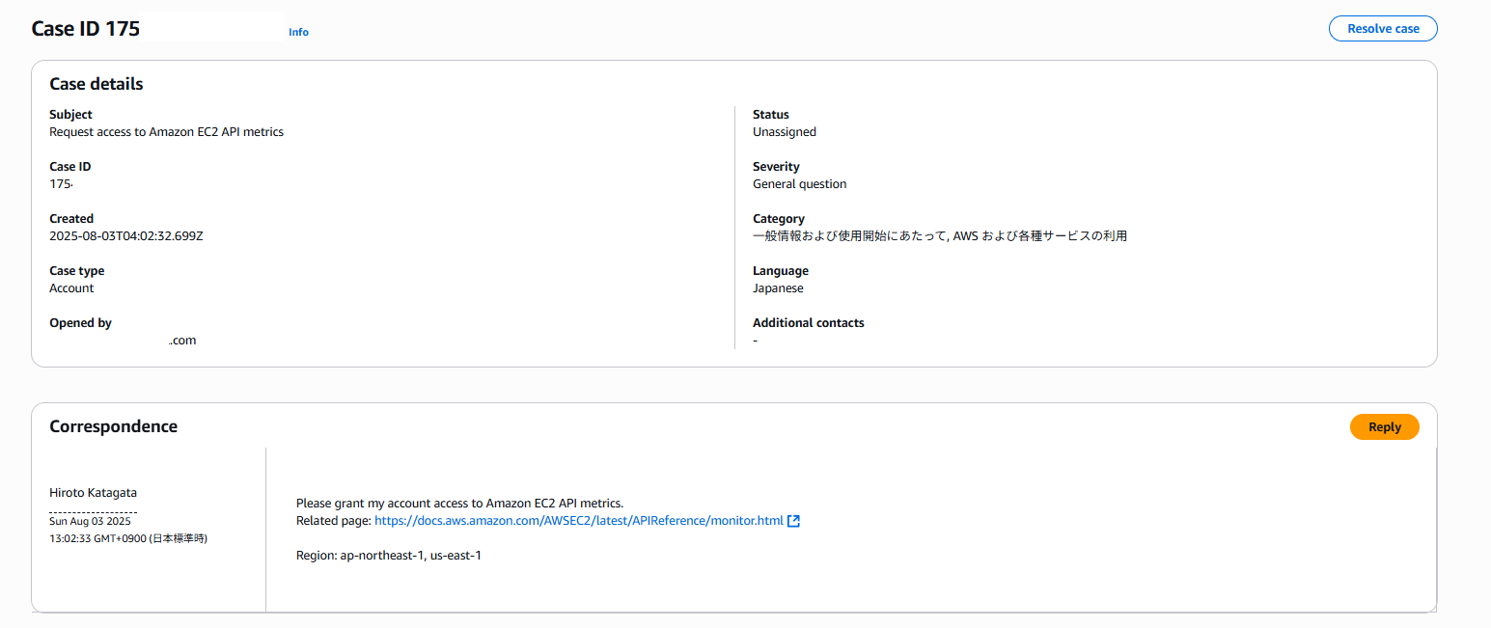Click the Case ID value under Case details
Viewport: 1491px width, 628px height.
click(x=62, y=184)
